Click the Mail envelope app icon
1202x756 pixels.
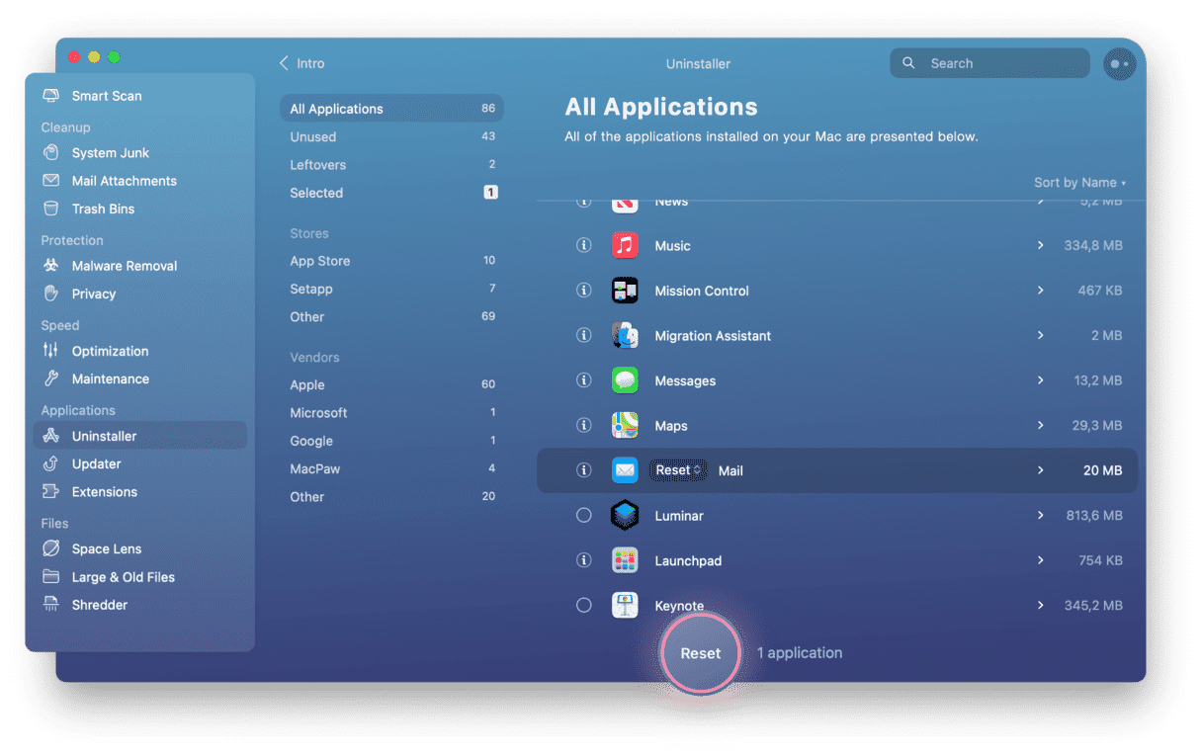point(625,470)
